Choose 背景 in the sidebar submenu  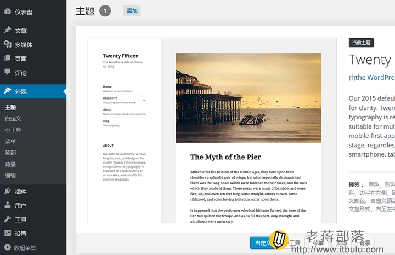[x=10, y=164]
